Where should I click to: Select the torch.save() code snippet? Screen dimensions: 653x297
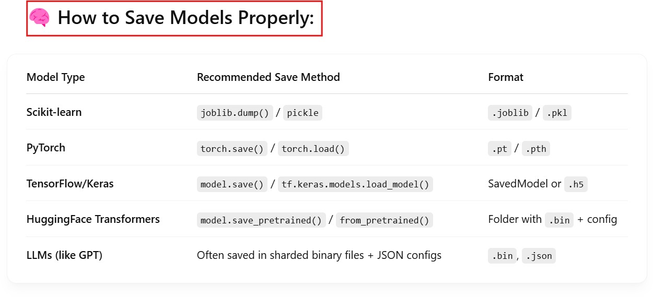232,149
